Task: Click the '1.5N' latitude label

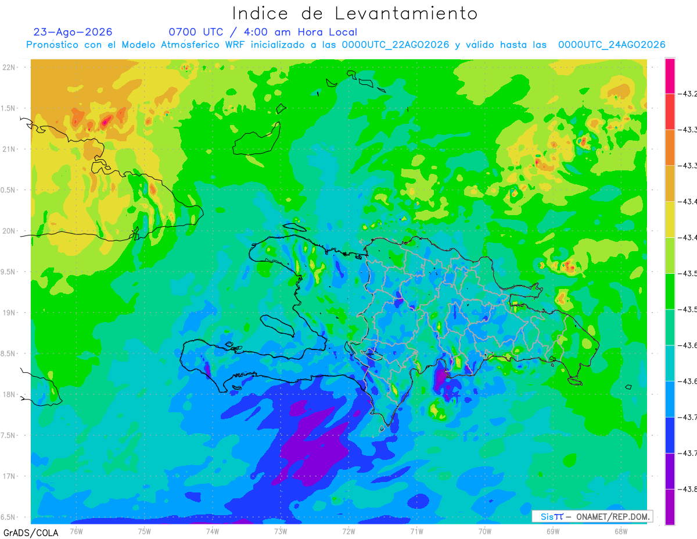Action: 9,108
